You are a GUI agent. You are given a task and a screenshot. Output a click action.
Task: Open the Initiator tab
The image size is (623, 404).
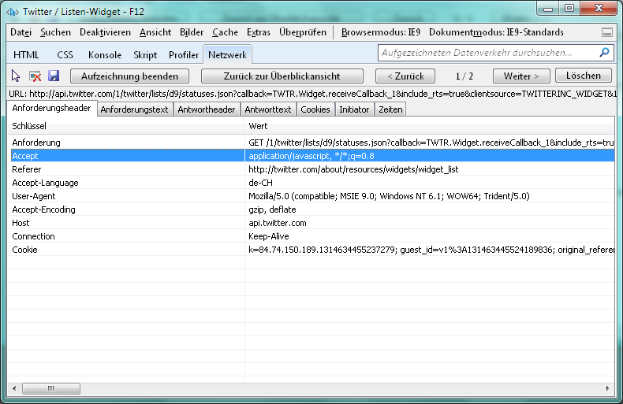point(354,109)
